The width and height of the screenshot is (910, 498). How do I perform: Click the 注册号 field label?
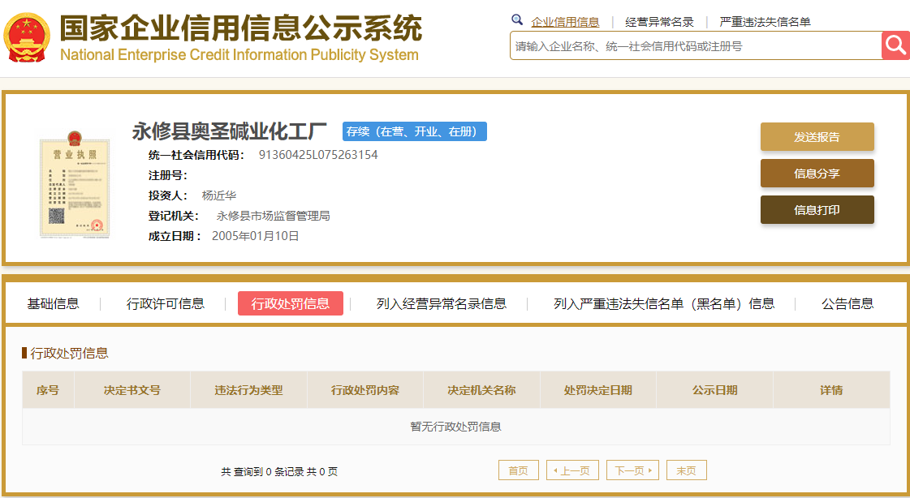pyautogui.click(x=168, y=175)
